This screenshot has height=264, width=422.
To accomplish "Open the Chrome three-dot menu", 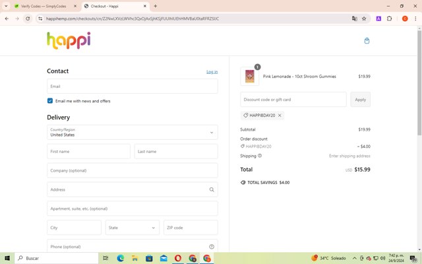I will 415,18.
